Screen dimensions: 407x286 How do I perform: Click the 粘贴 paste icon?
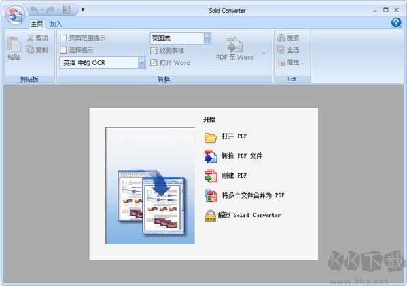(x=14, y=45)
